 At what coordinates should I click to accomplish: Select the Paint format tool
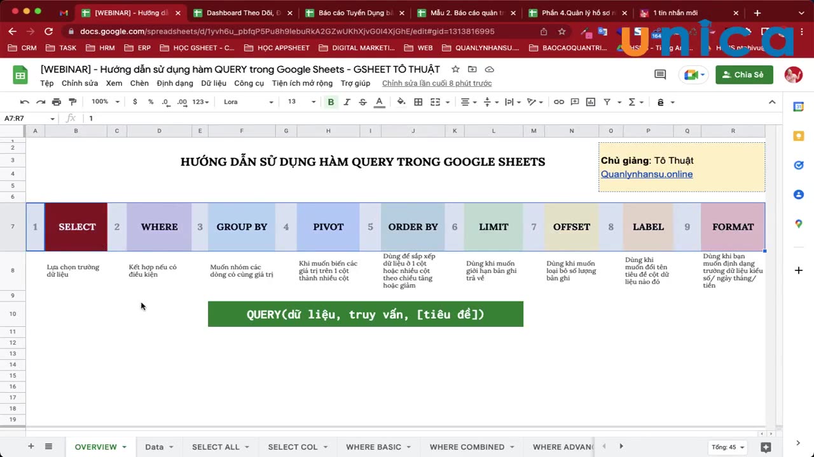pyautogui.click(x=72, y=102)
